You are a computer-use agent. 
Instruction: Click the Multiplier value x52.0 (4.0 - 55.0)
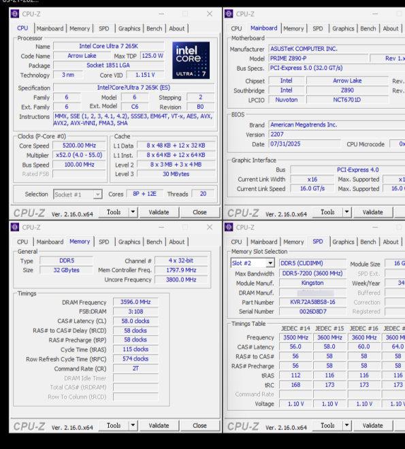pyautogui.click(x=80, y=155)
